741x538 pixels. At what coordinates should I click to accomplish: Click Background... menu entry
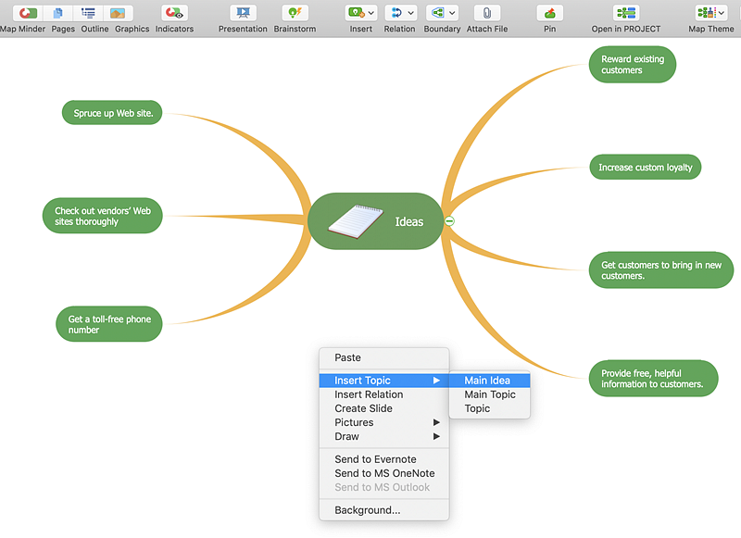(x=368, y=510)
